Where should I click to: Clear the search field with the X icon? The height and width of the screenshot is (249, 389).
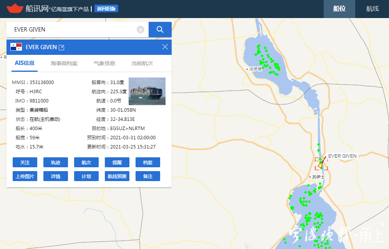pyautogui.click(x=141, y=30)
